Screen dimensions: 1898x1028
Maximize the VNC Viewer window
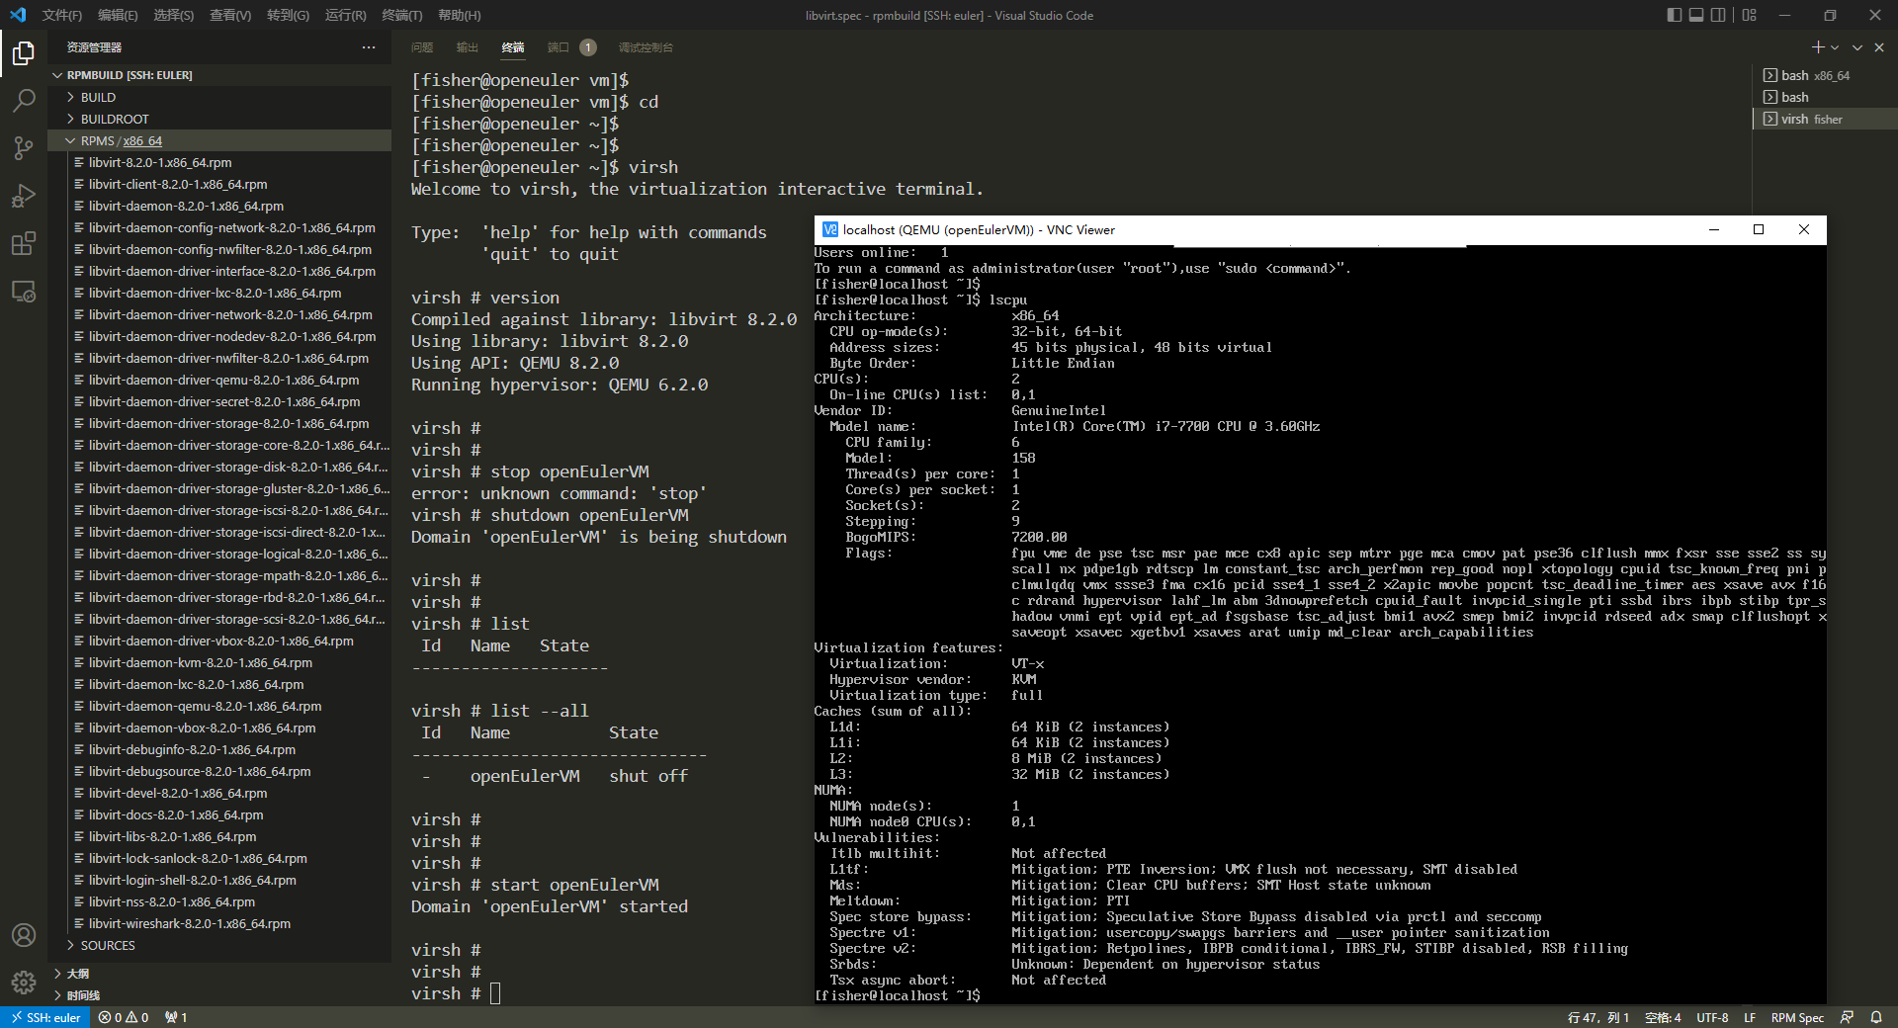point(1759,229)
